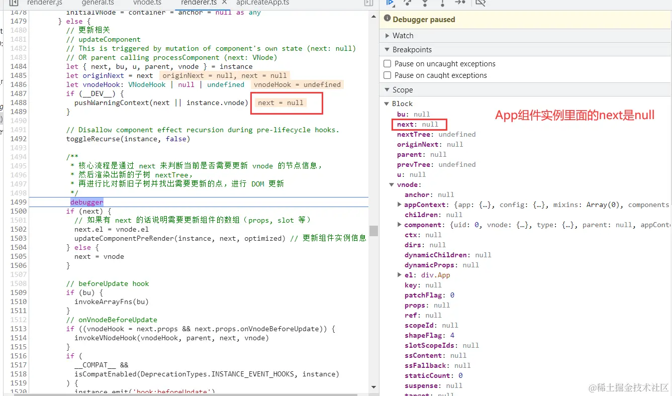Select the 'ssFallback: null' property
672x396 pixels.
[438, 365]
